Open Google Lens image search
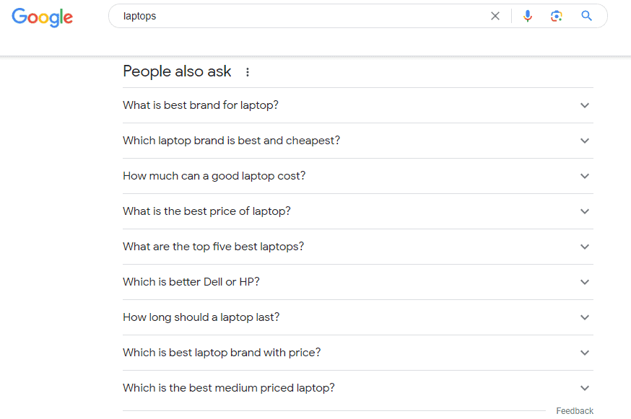Screen dimensions: 631x419 [x=557, y=15]
